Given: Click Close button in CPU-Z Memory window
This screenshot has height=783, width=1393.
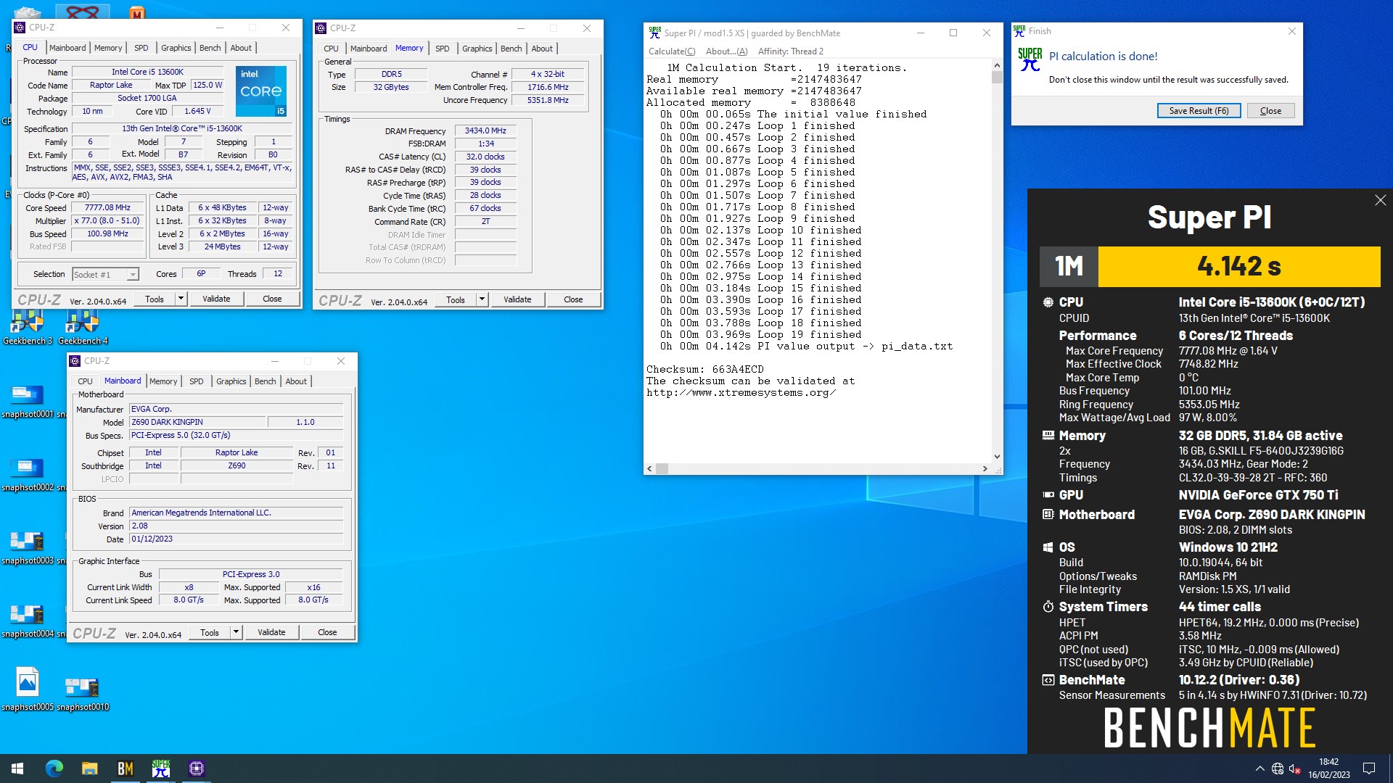Looking at the screenshot, I should coord(573,299).
